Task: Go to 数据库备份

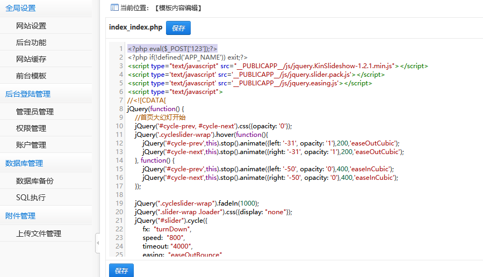Action: 35,181
